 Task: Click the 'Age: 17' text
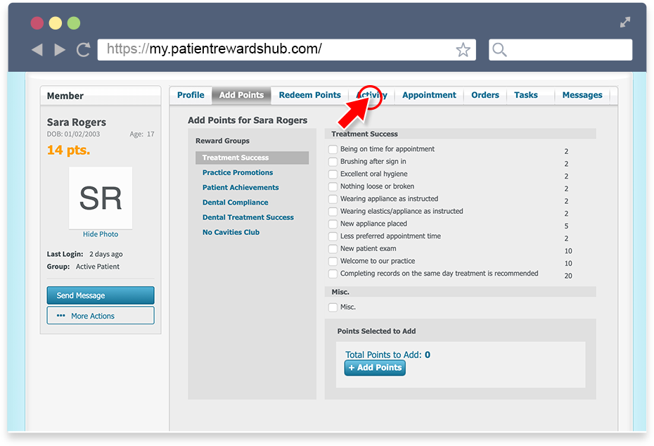(142, 134)
